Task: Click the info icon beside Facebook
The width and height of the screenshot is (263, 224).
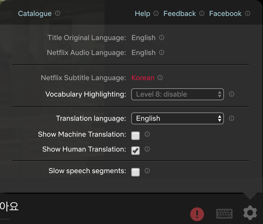Action: pos(248,13)
